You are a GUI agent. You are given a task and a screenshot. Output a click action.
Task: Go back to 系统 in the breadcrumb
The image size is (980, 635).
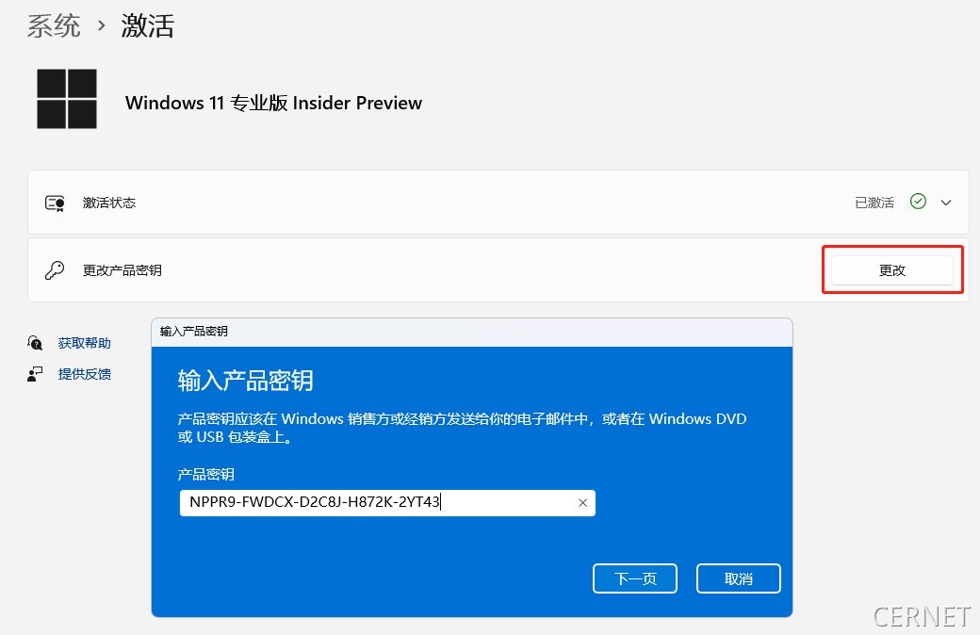[x=54, y=25]
